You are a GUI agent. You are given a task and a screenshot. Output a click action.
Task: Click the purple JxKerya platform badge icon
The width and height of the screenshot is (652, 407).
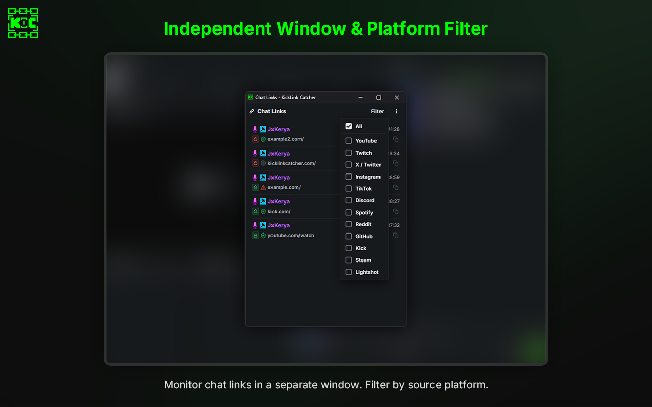pos(263,129)
